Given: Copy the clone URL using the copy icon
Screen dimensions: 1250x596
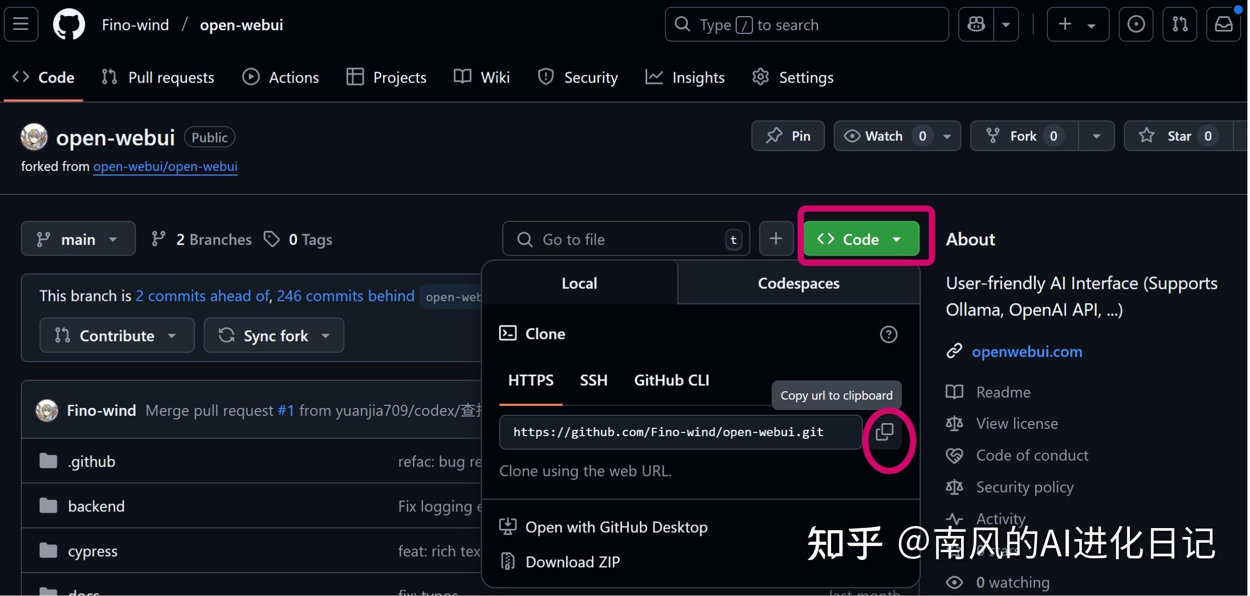Looking at the screenshot, I should pos(886,432).
